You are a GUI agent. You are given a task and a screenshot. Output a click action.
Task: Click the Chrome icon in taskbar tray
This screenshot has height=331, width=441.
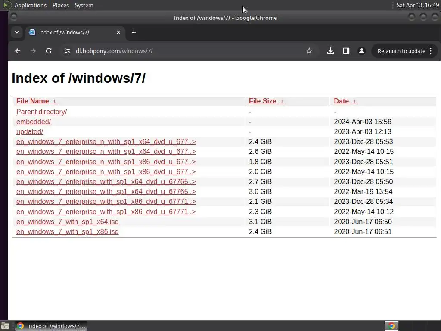click(391, 326)
